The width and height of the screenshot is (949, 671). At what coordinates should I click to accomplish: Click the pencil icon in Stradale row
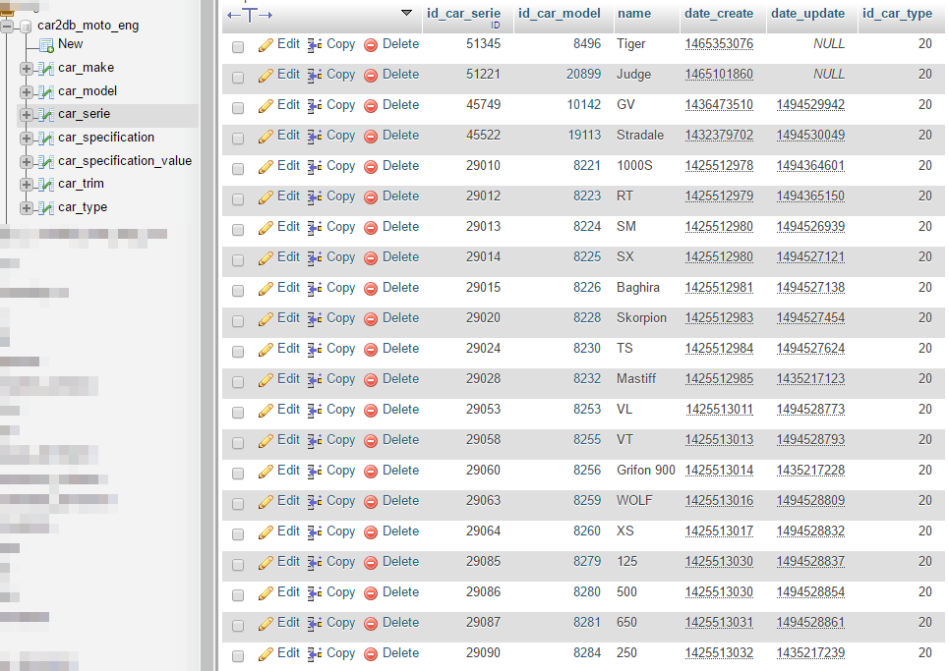click(x=266, y=136)
